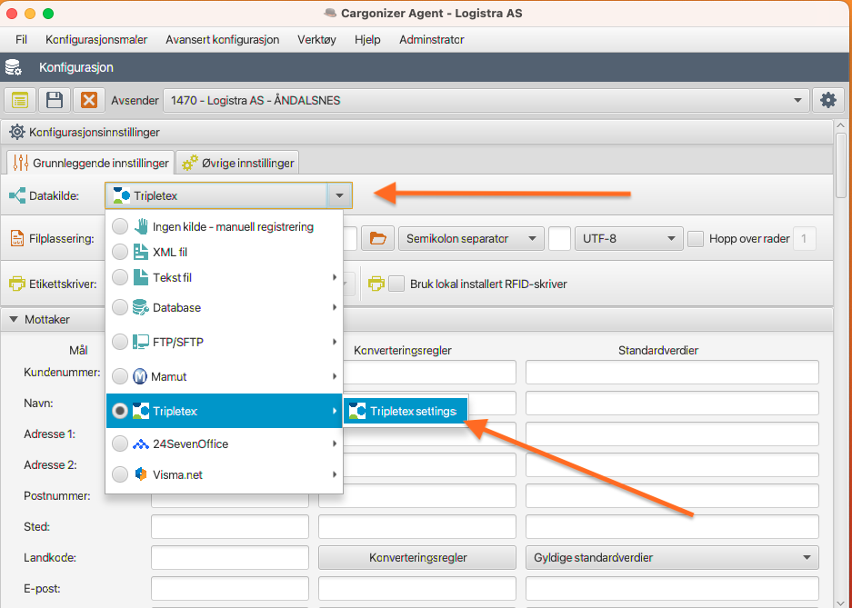Click Hopp over rader number field
This screenshot has width=852, height=608.
coord(805,239)
